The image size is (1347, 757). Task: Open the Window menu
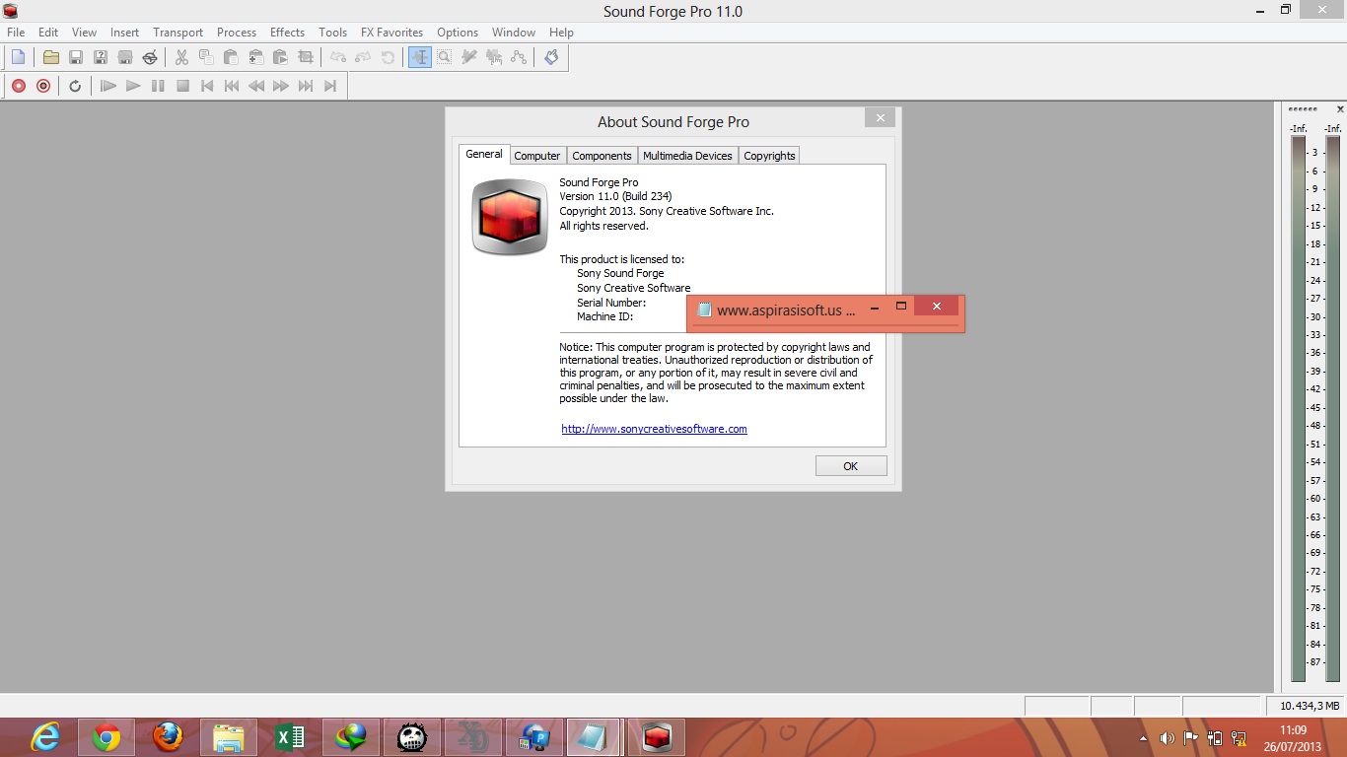[x=514, y=33]
